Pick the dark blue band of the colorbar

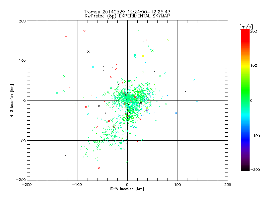[245, 140]
